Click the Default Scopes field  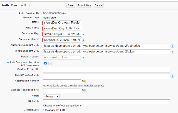(62, 57)
